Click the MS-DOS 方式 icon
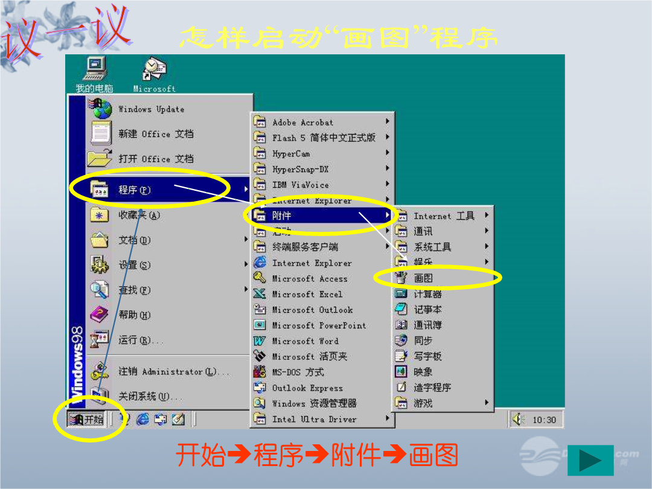652x489 pixels. 260,372
